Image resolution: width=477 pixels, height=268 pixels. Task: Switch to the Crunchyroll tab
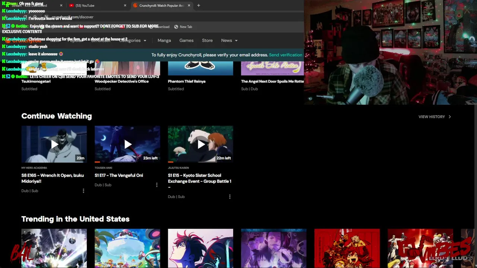click(161, 6)
